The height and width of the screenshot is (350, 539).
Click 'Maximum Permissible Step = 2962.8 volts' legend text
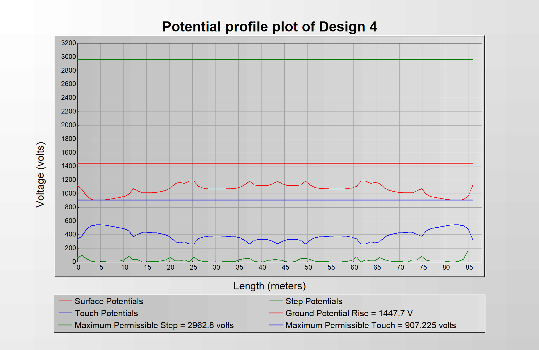click(154, 325)
